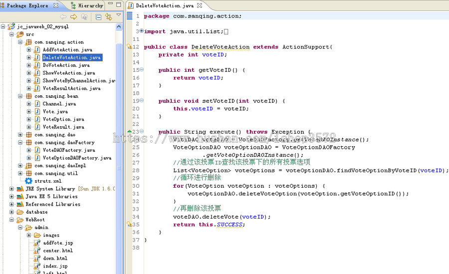The width and height of the screenshot is (449, 274).
Task: Expand the Java EE 5 Libraries node
Action: tap(11, 197)
